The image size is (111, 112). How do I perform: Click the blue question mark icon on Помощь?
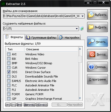pos(91,67)
